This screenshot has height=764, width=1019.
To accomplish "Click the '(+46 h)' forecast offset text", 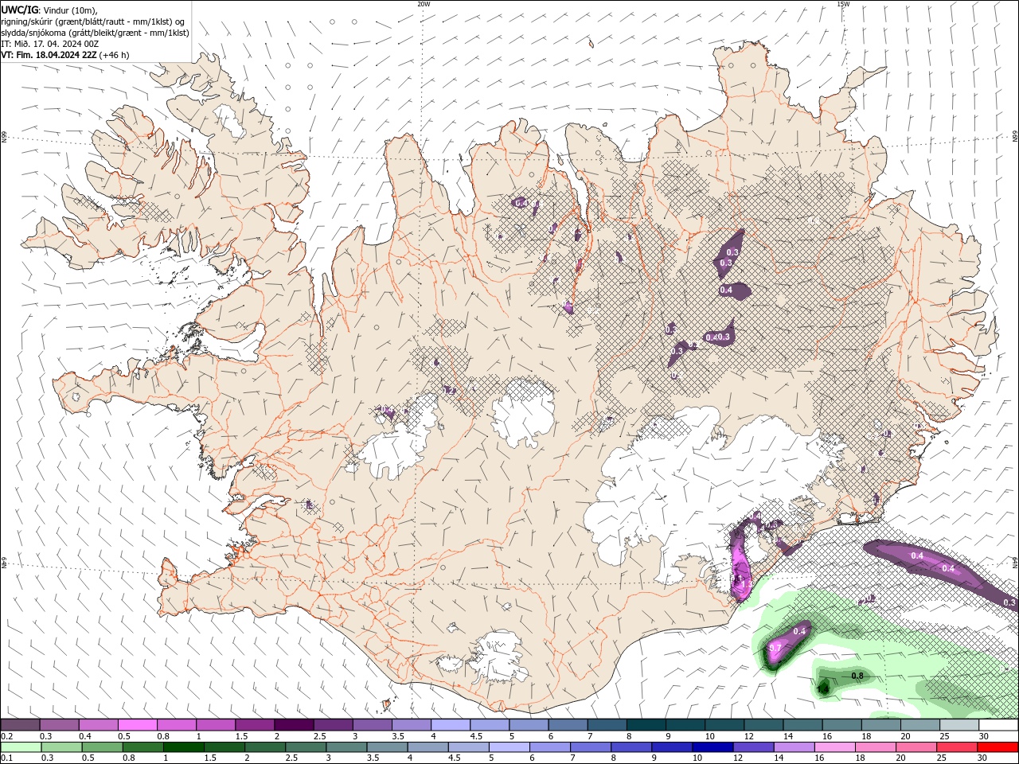I will pos(115,55).
